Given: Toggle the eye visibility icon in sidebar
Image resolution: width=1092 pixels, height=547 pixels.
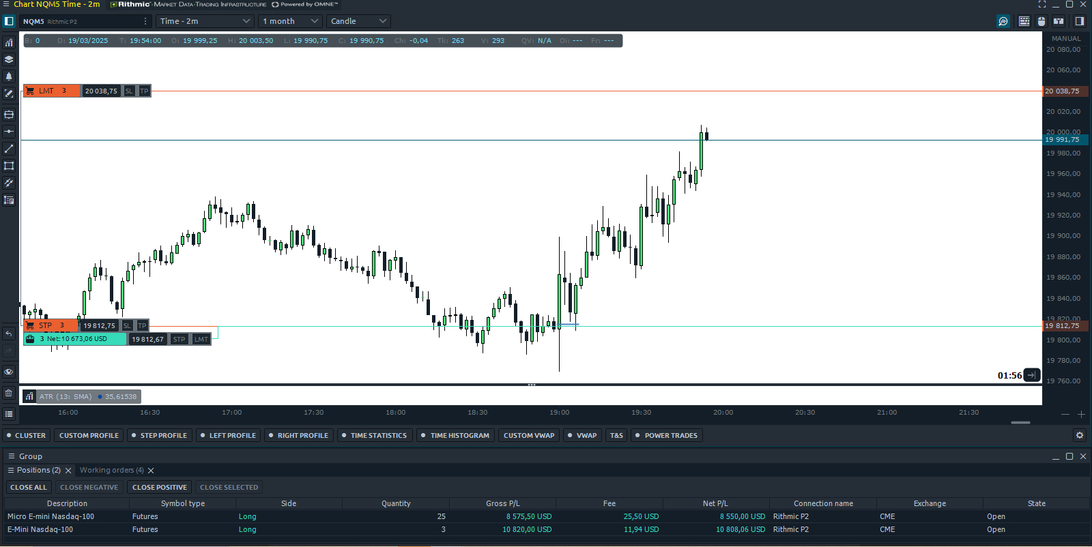Looking at the screenshot, I should tap(9, 372).
